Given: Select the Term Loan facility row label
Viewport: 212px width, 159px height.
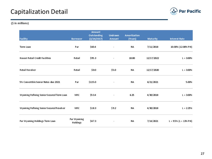Looking at the screenshot, I should 25,47.
